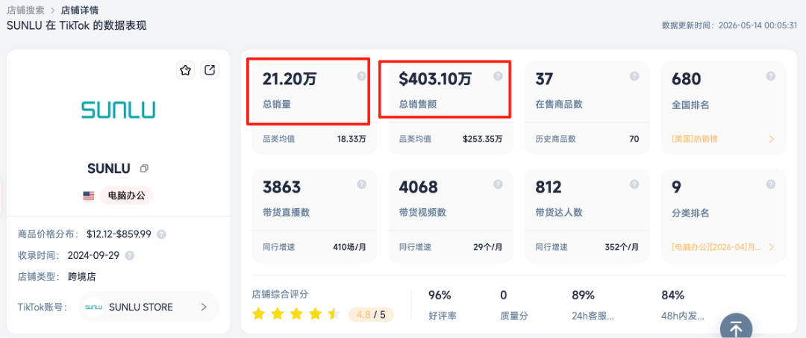Screen dimensions: 806x338
Task: Click 数据更新时间 timestamp
Action: click(729, 25)
